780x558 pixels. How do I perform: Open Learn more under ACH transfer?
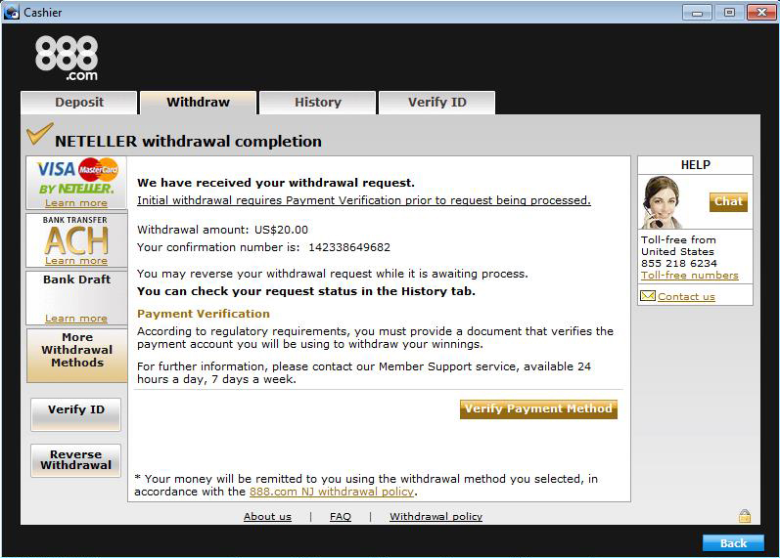[76, 260]
